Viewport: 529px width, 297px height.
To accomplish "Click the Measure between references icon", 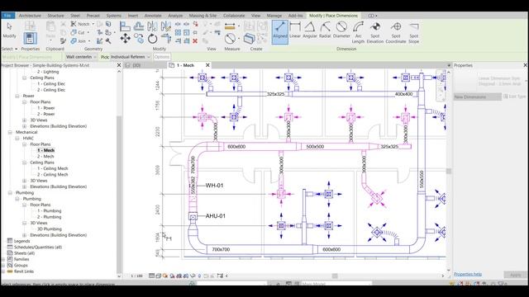I will point(230,26).
